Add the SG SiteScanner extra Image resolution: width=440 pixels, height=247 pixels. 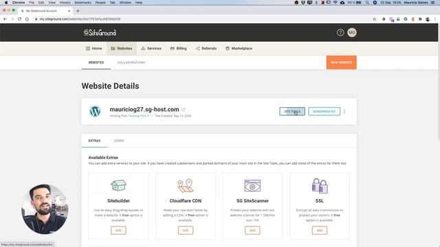click(252, 231)
